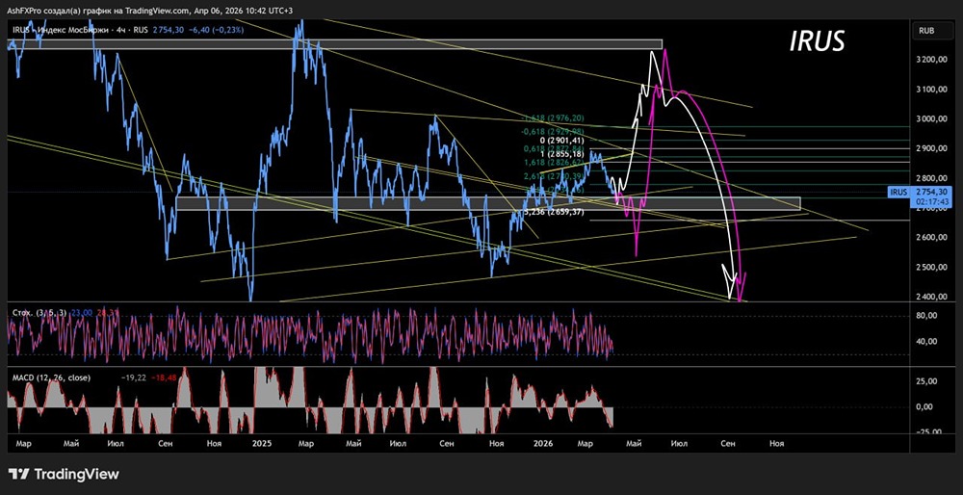Click the candle countdown 02:17:43
This screenshot has height=495, width=963.
(933, 201)
